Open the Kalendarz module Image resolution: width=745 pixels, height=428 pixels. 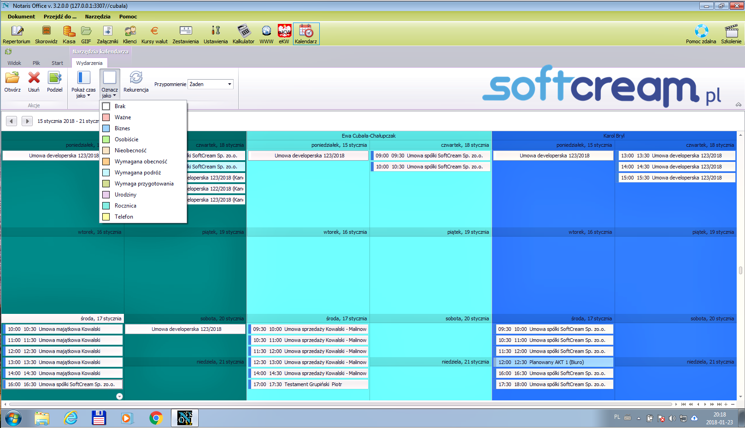pos(306,35)
